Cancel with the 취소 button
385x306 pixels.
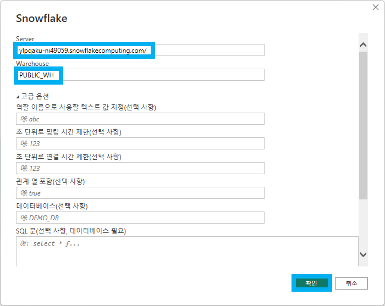(351, 283)
